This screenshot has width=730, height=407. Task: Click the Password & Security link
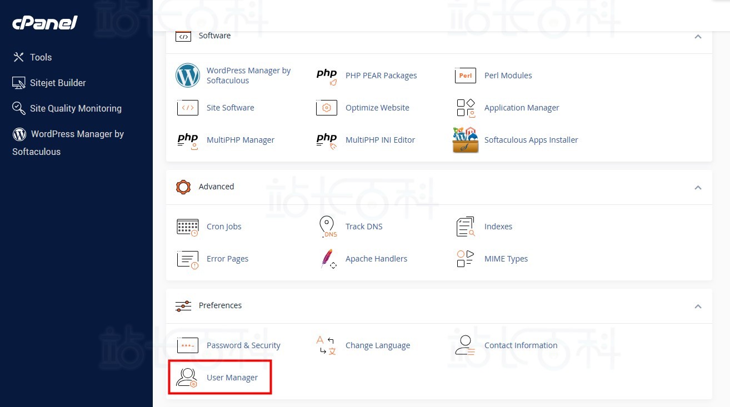243,345
